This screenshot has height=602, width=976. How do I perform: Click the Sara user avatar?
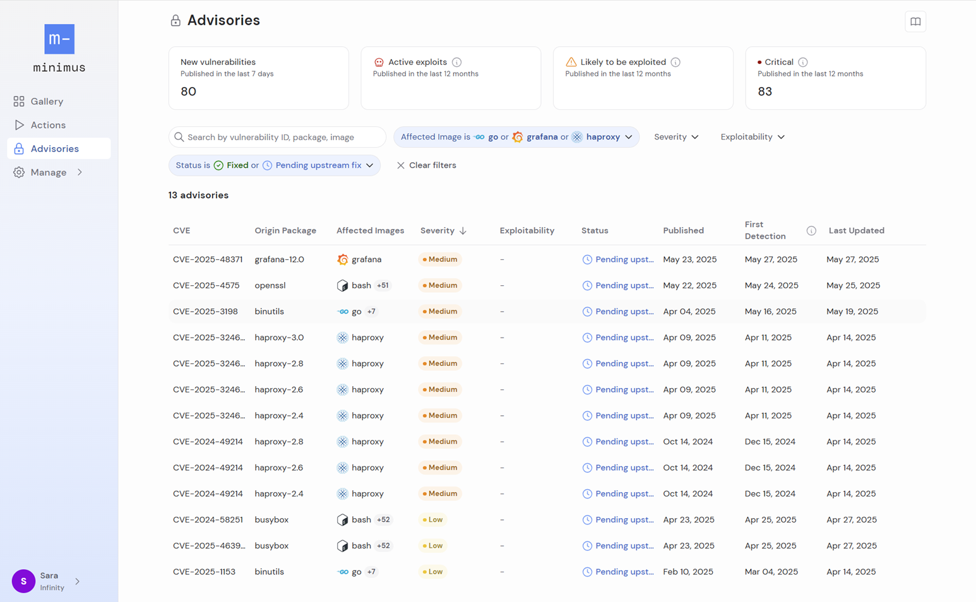(23, 581)
